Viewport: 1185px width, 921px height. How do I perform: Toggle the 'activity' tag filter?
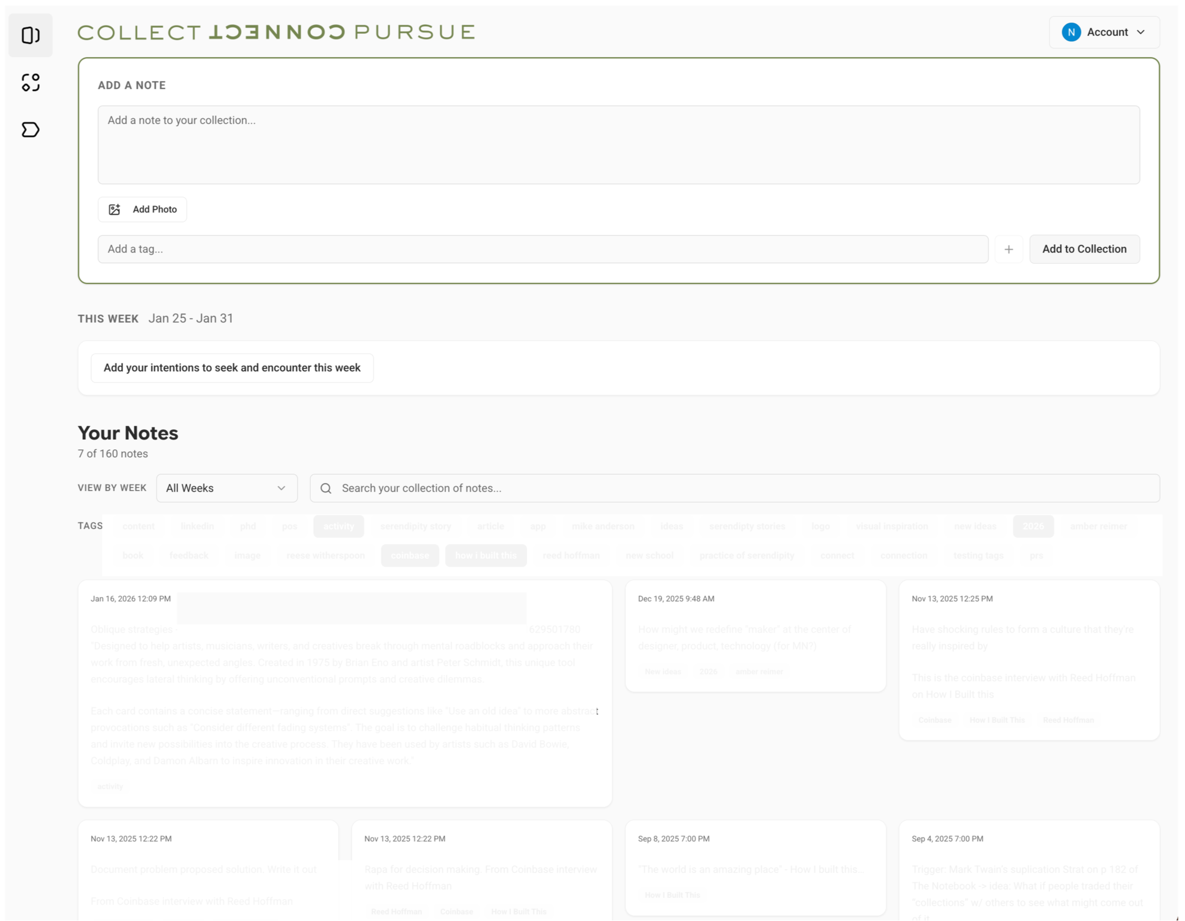[x=338, y=526]
